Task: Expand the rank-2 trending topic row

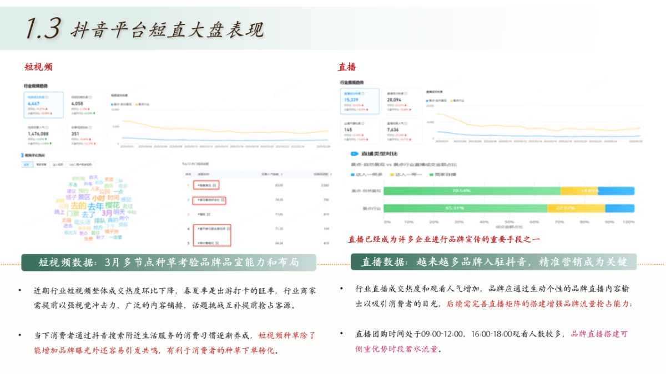Action: [223, 199]
